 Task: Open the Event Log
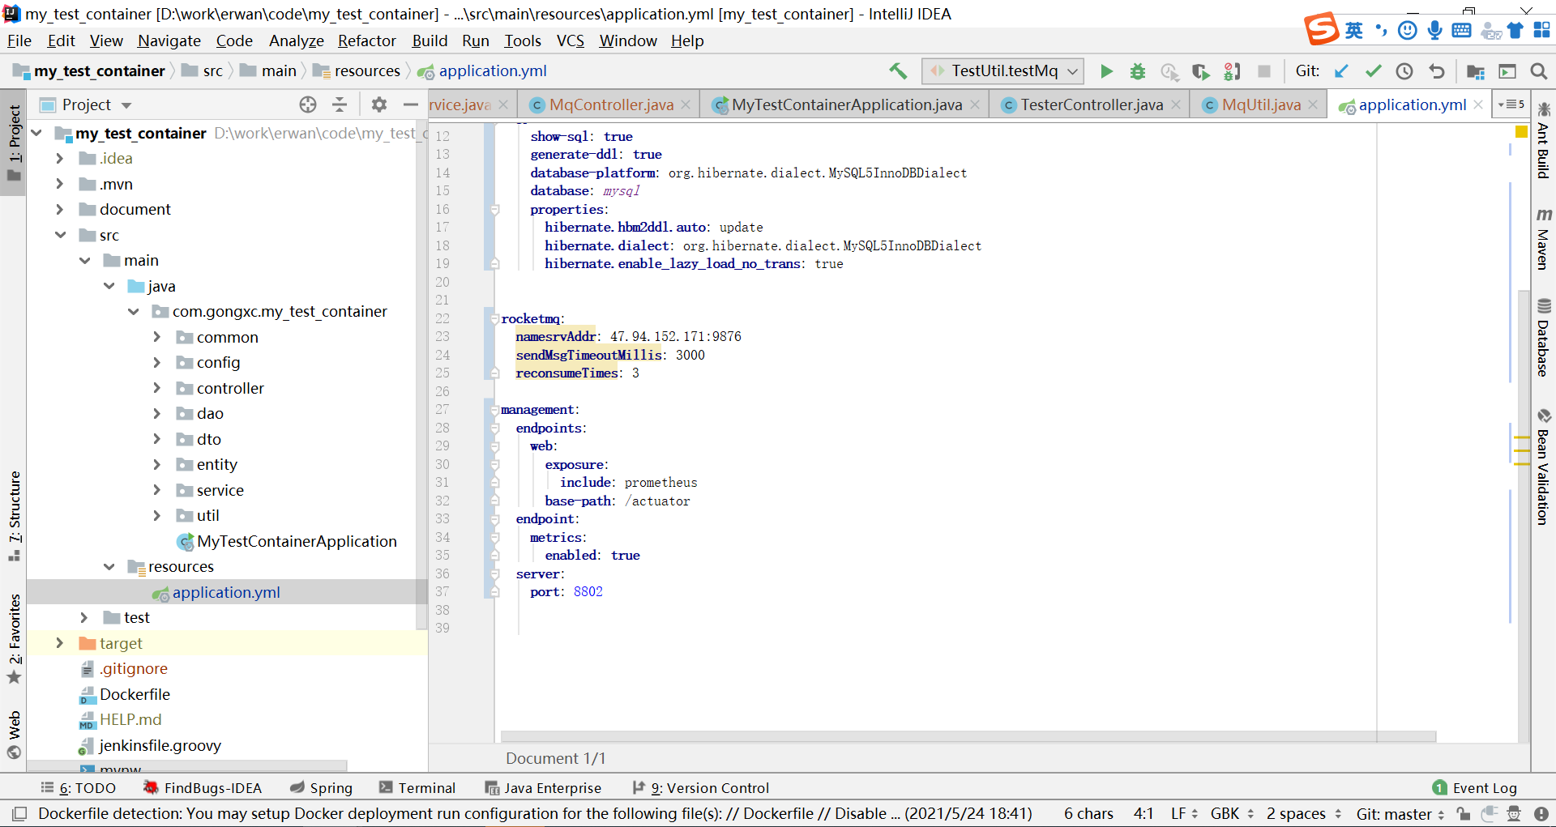click(x=1474, y=788)
